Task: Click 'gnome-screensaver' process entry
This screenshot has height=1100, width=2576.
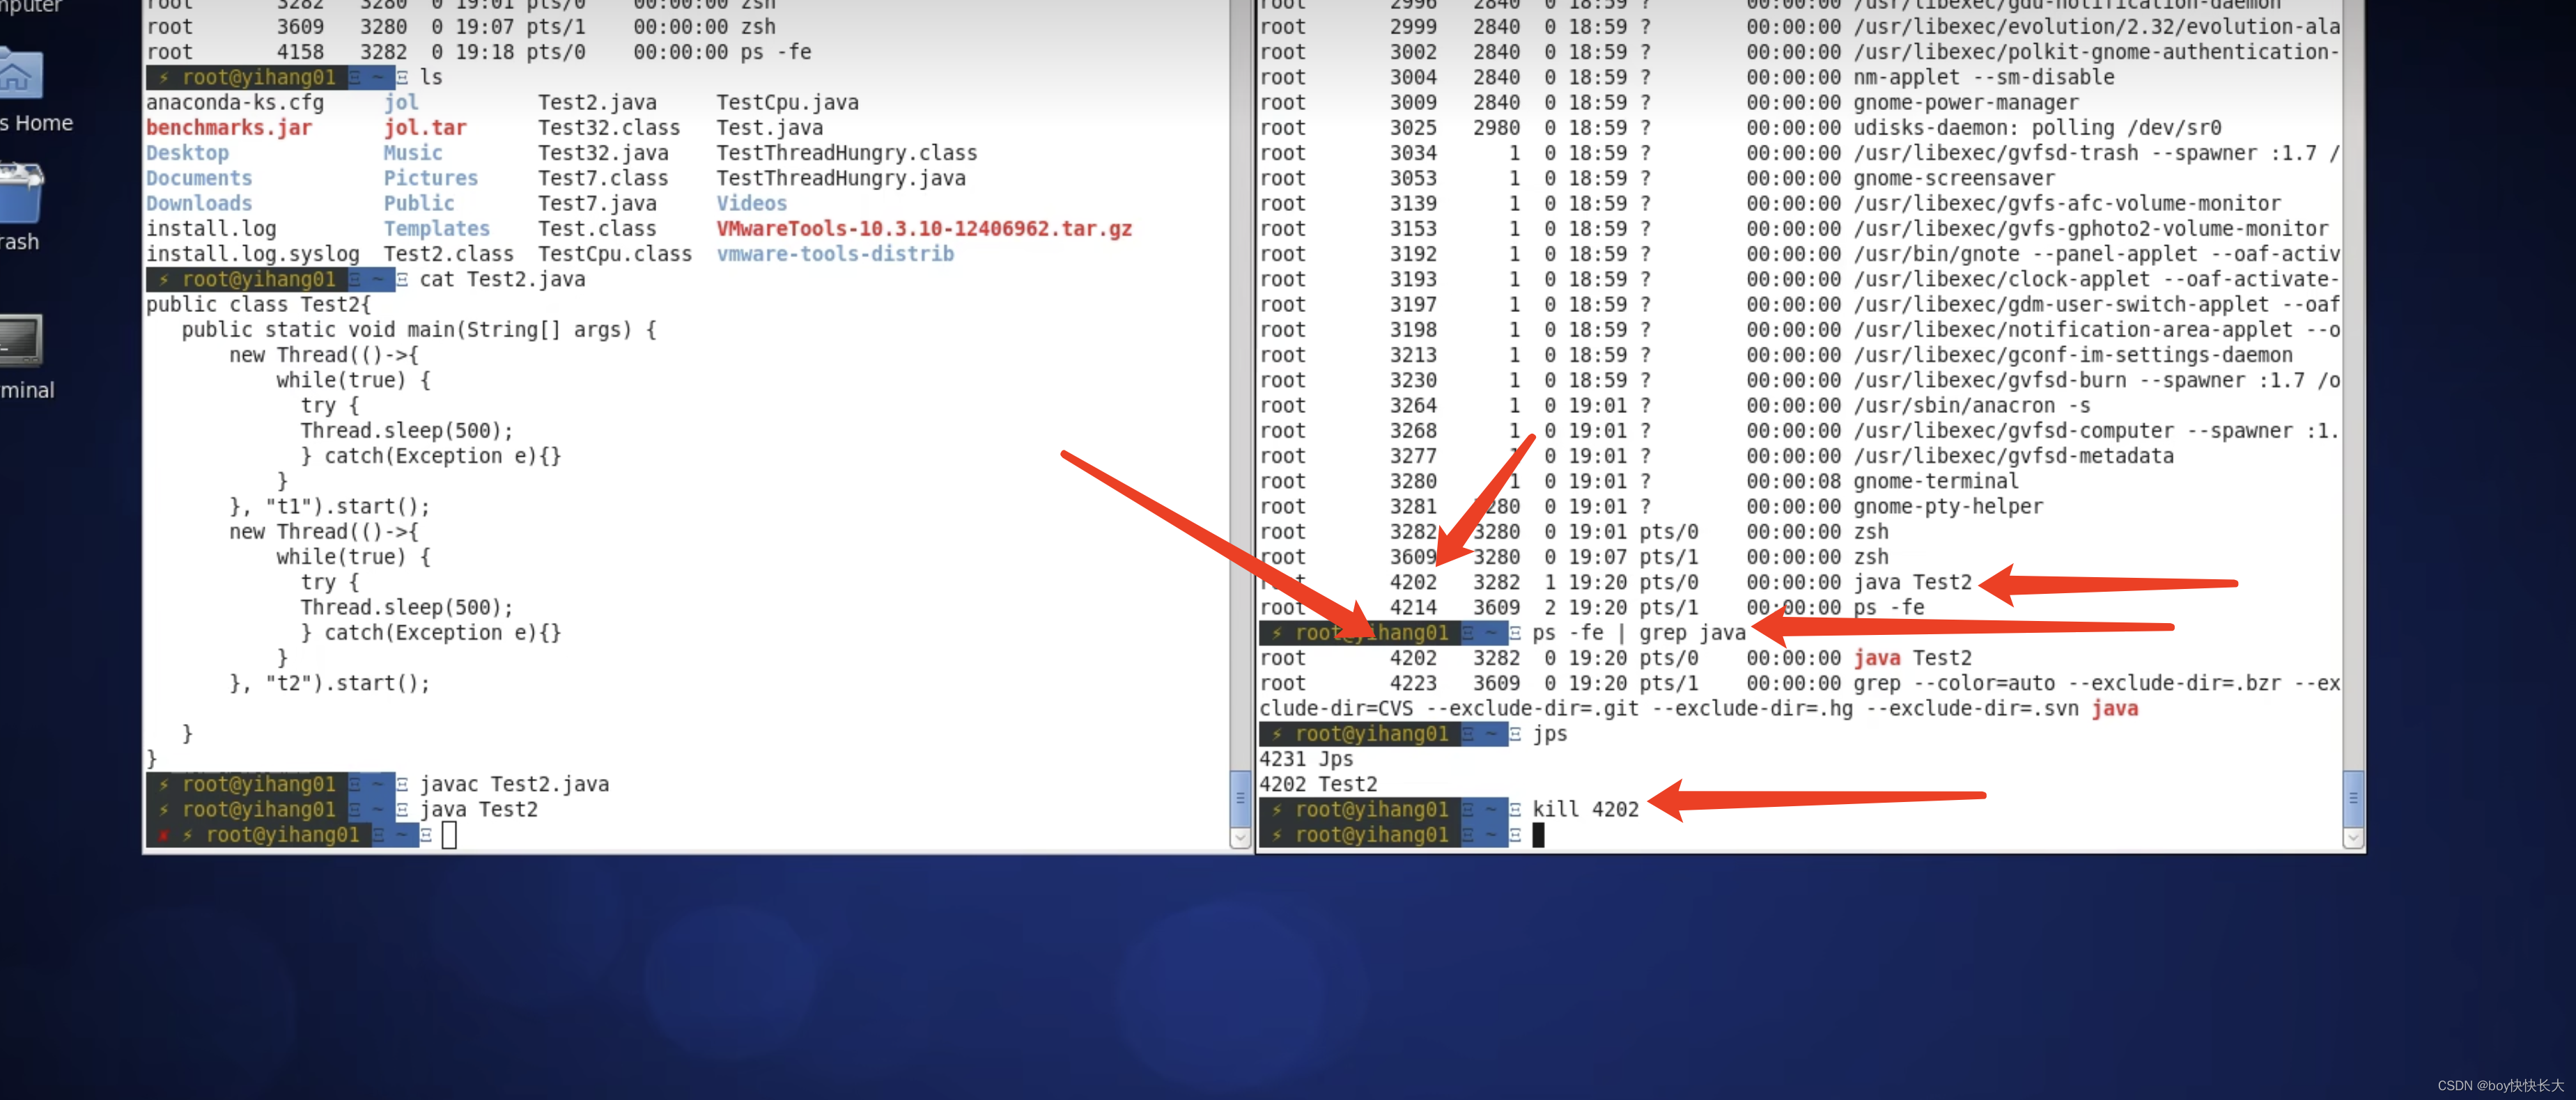Action: 1954,178
